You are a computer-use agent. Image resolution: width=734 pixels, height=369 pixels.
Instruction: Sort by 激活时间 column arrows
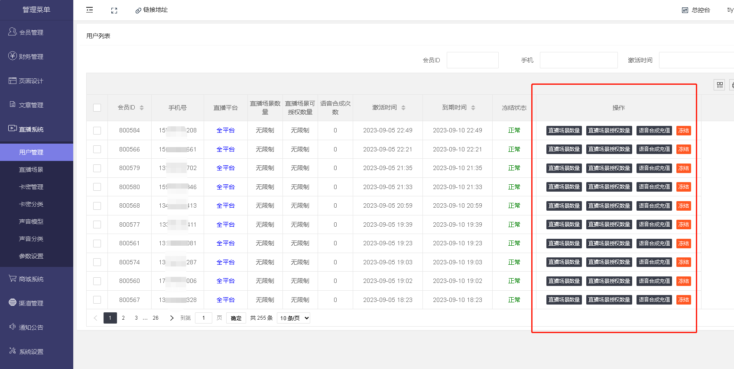403,108
